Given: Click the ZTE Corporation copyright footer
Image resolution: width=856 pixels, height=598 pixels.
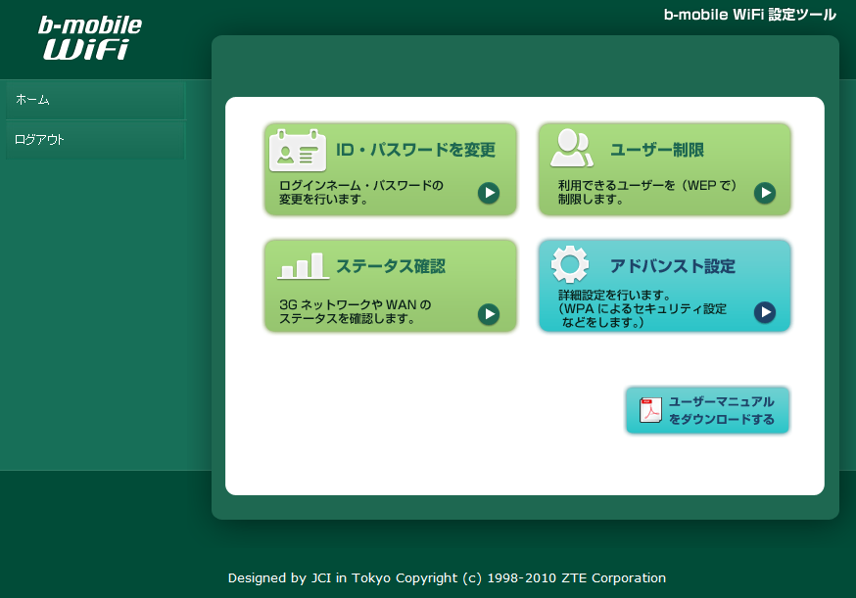Looking at the screenshot, I should [x=447, y=577].
